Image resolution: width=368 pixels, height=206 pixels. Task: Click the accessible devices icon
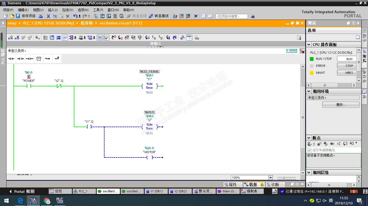[175, 16]
